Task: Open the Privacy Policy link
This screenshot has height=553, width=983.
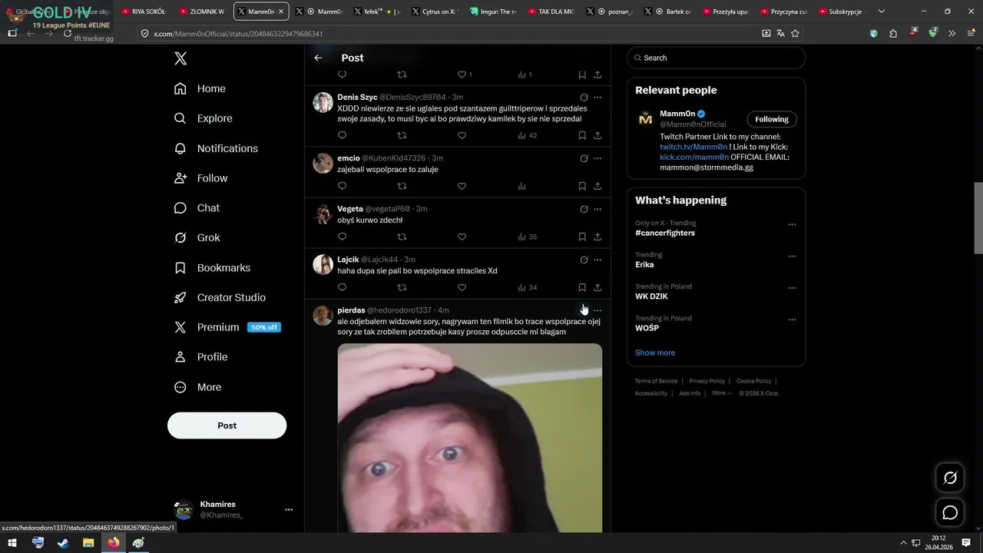Action: tap(707, 381)
